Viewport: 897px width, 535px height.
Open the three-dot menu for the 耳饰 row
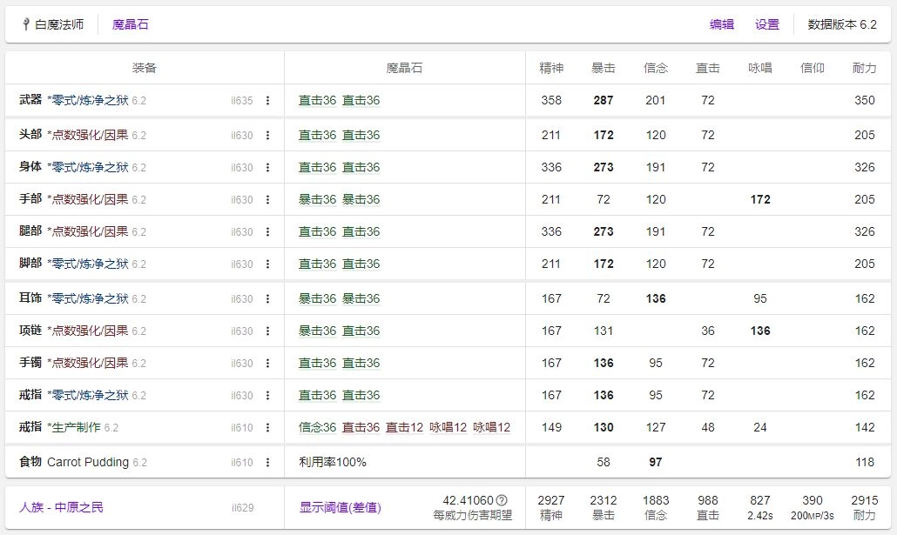pos(267,298)
